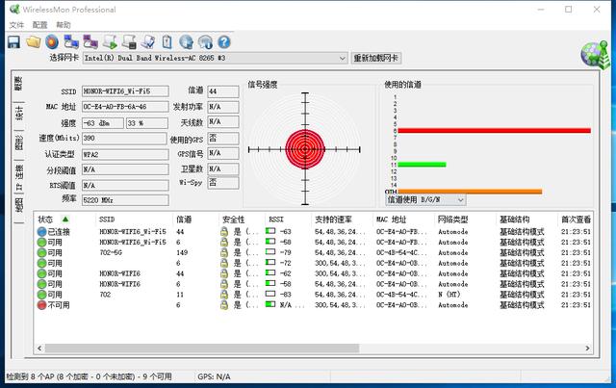Switch to the 统计 side tab

pyautogui.click(x=18, y=114)
